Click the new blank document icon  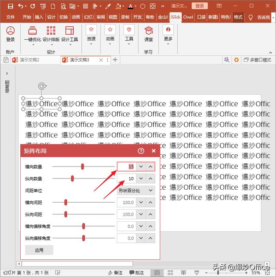pos(53,6)
